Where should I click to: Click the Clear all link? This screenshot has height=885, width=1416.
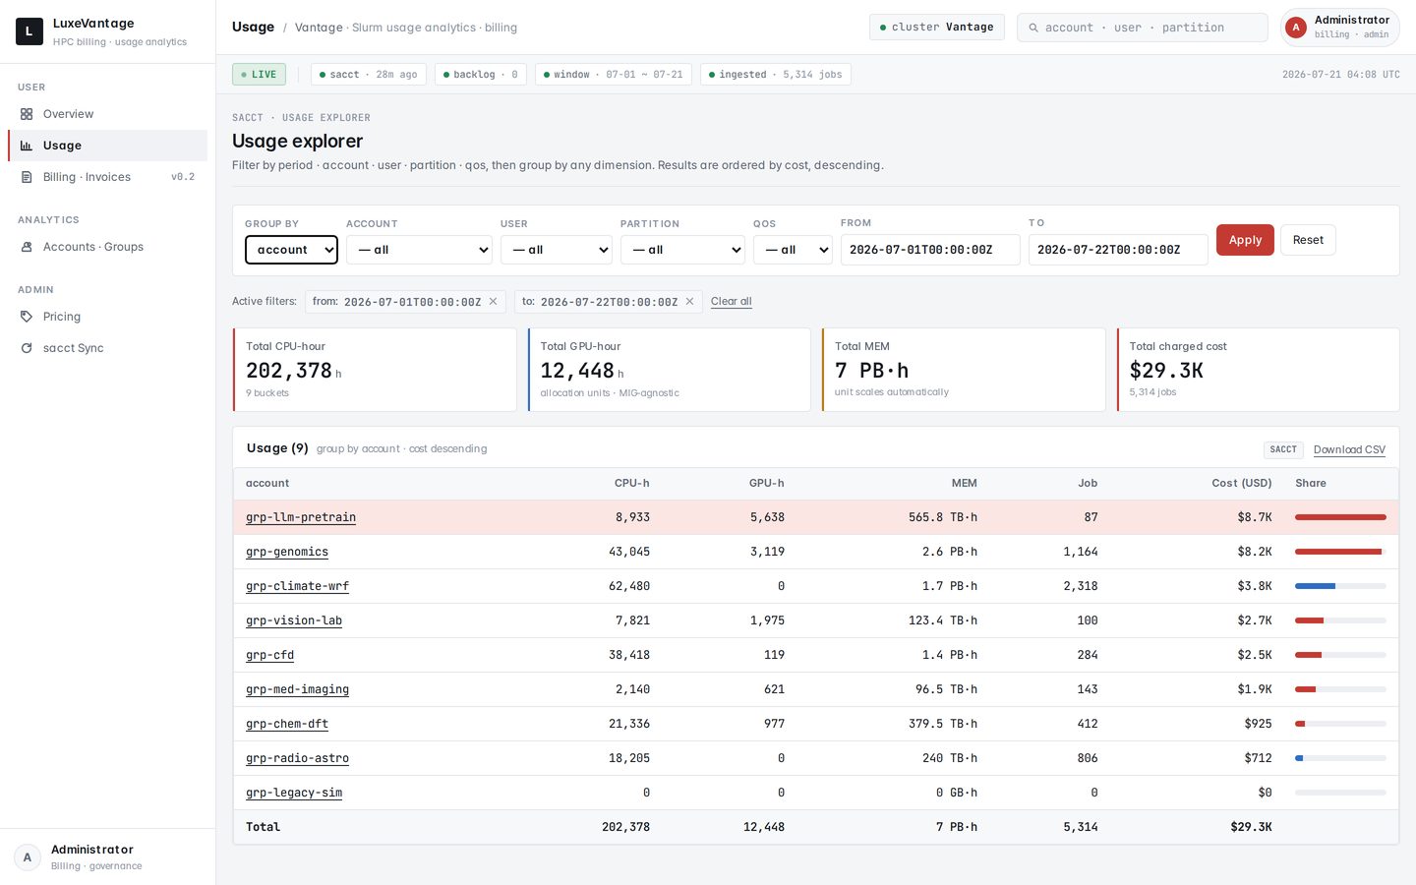click(x=732, y=302)
